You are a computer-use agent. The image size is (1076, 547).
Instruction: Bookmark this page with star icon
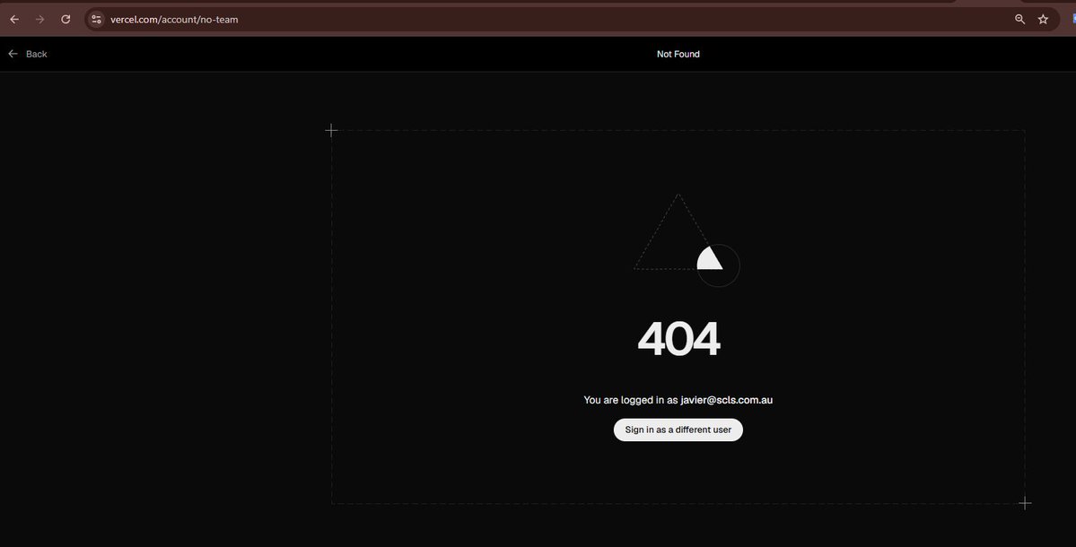click(1043, 19)
